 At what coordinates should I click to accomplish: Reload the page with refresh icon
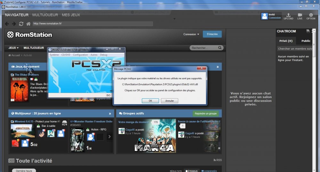tap(21, 24)
